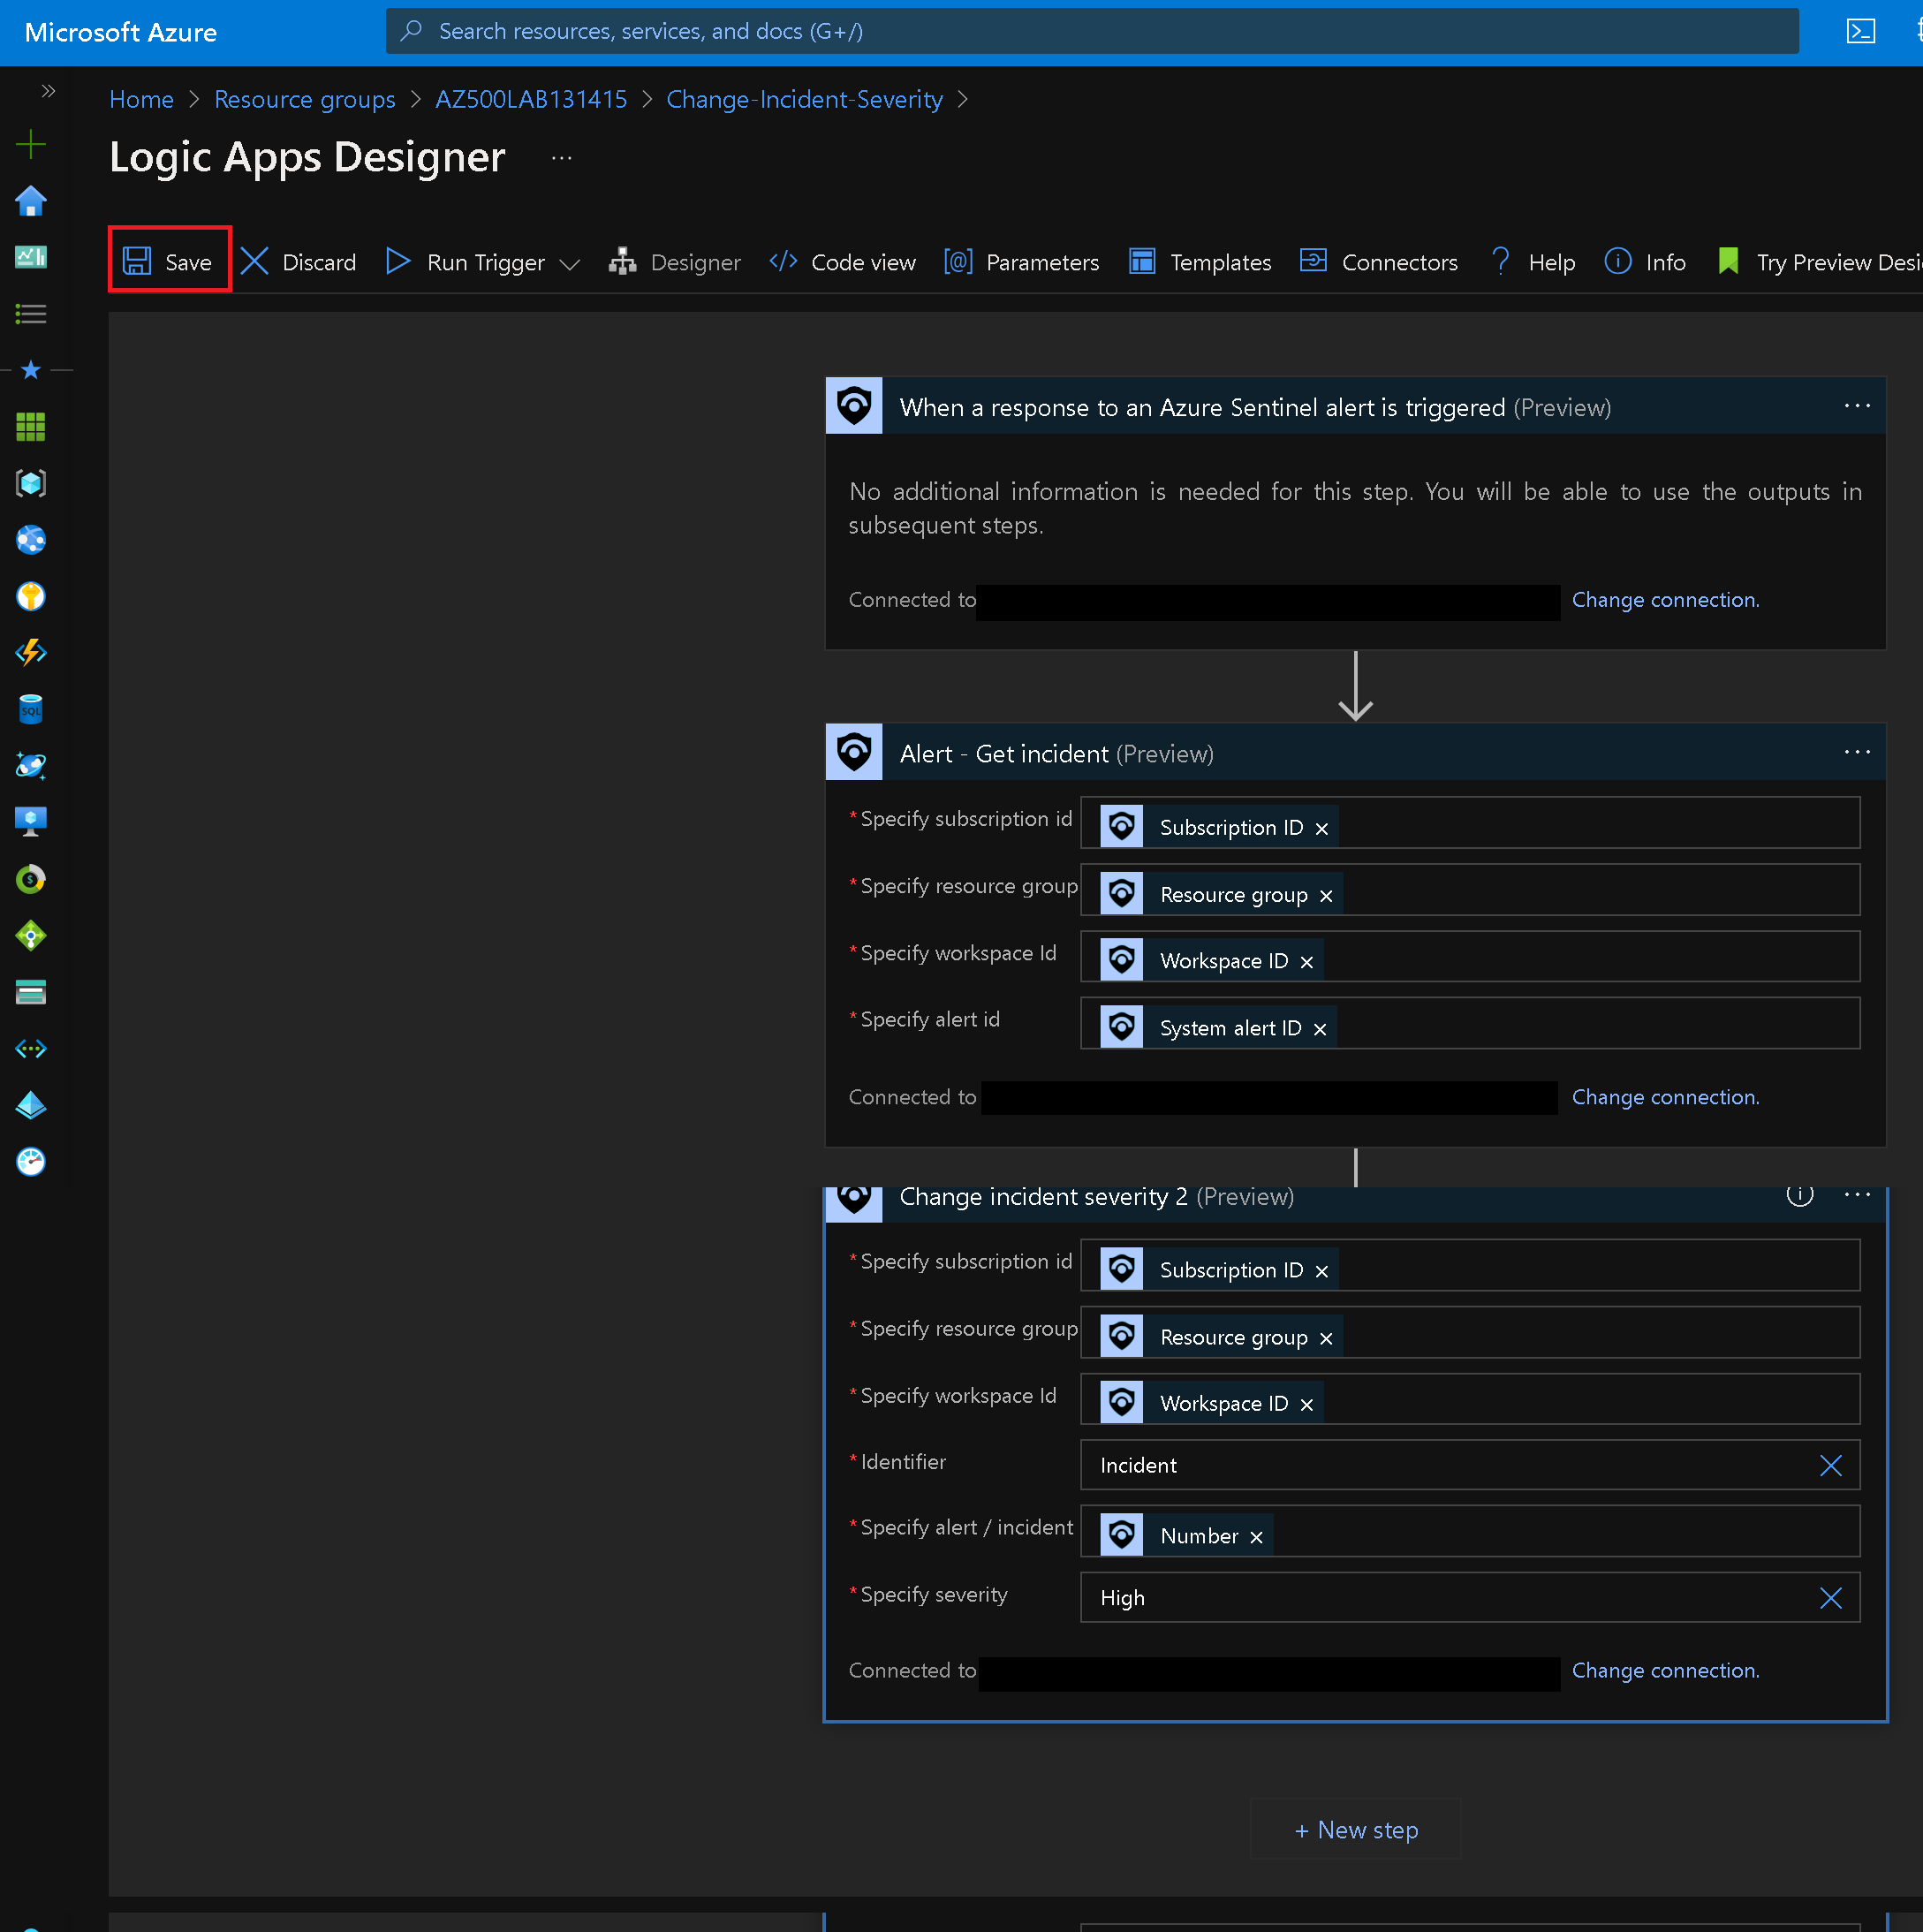Screen dimensions: 1923x1932
Task: Open the App Services globe icon
Action: click(31, 540)
